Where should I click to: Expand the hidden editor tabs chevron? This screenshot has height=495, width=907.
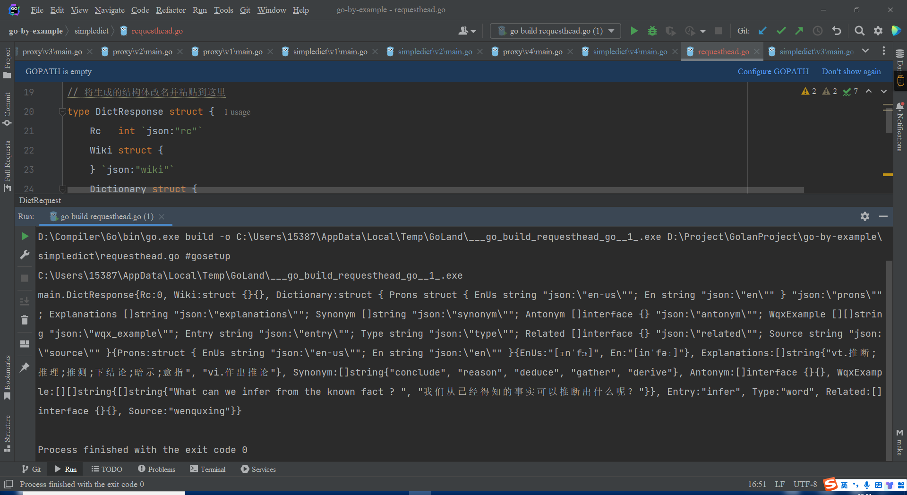click(865, 51)
